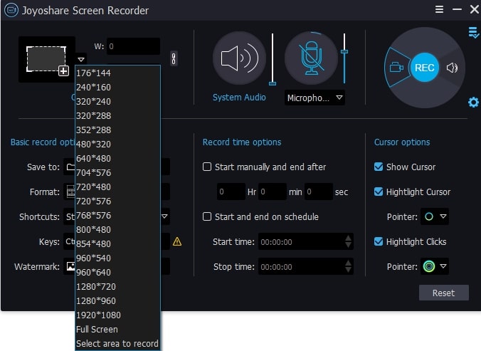Switch to audio-only recording speaker icon

(452, 68)
